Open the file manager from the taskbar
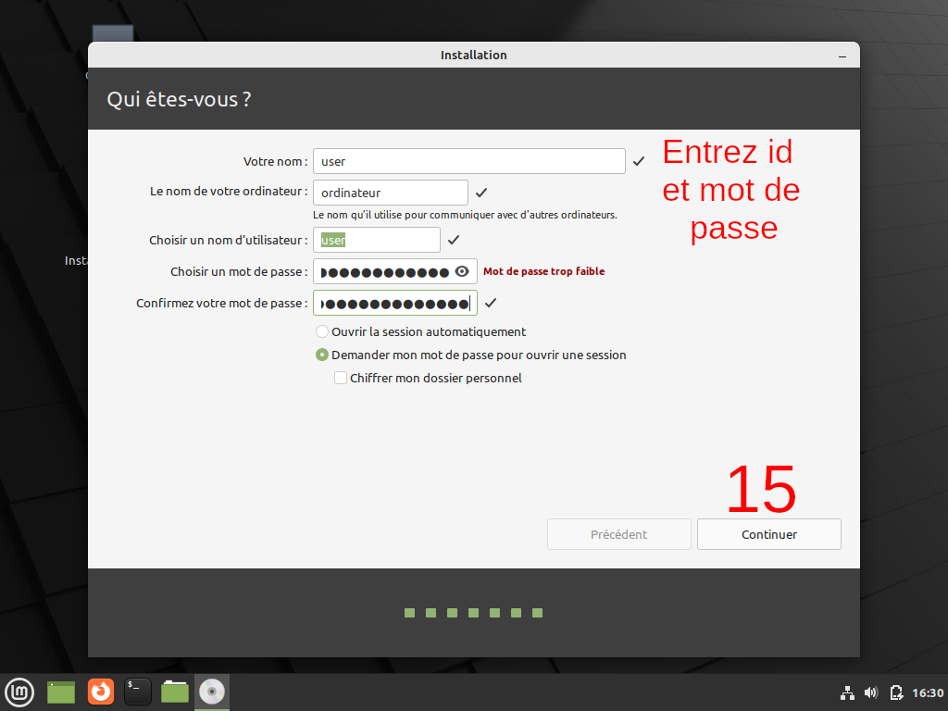The image size is (948, 711). [174, 692]
